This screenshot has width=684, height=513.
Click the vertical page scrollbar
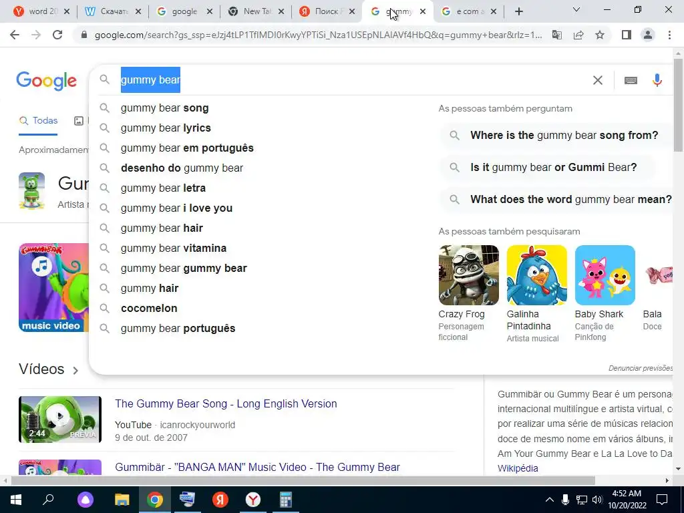678,106
